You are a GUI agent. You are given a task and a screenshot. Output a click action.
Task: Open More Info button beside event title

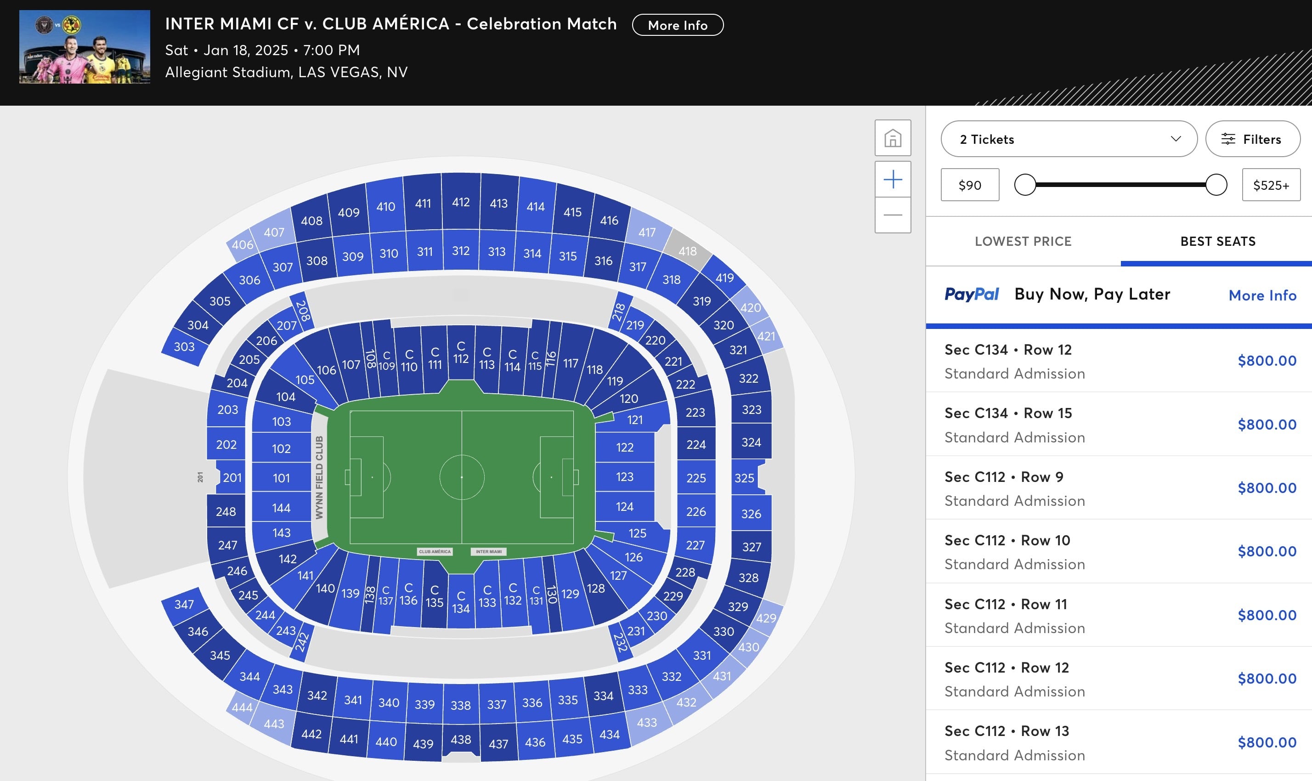coord(677,25)
